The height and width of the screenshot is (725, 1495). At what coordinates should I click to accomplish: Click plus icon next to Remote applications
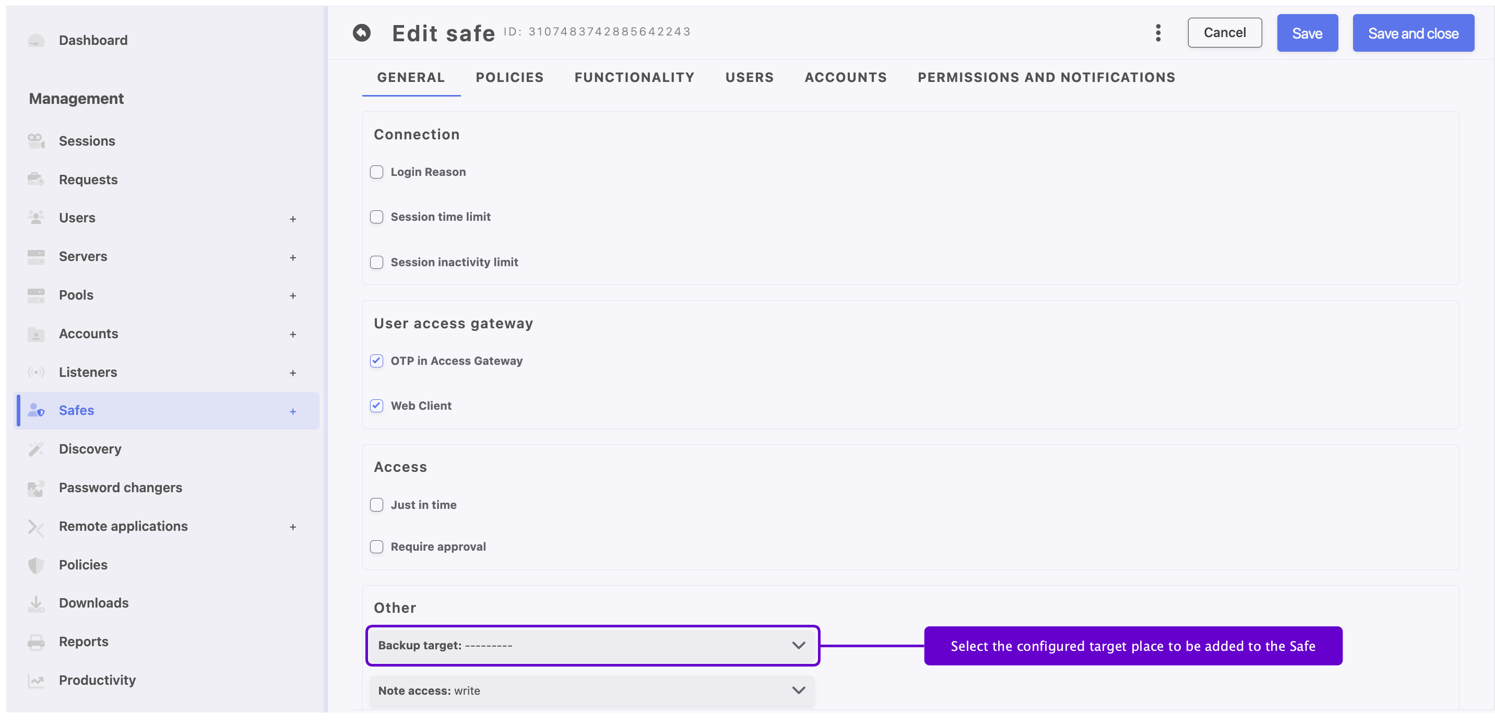[x=293, y=527]
